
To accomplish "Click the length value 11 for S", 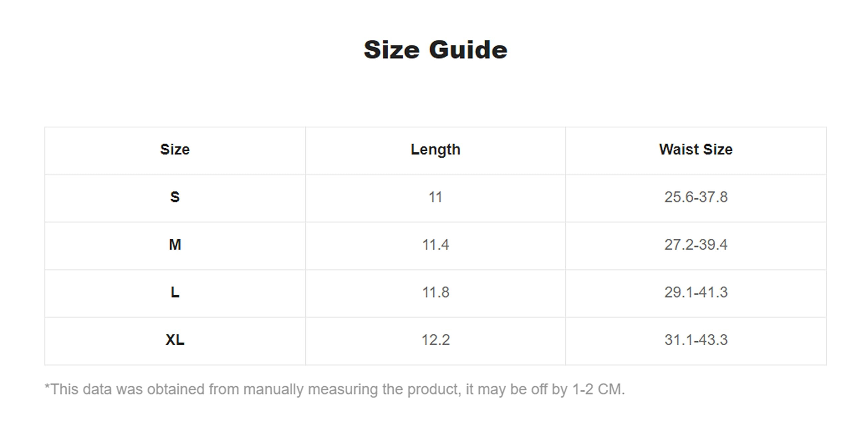I will 435,197.
